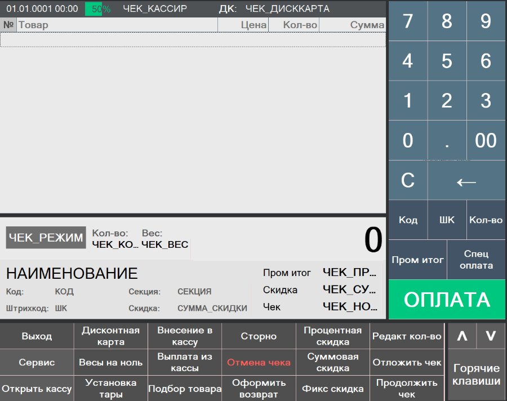Click the ЧЕК_РЕЖИМ mode indicator
The height and width of the screenshot is (401, 507).
click(46, 237)
